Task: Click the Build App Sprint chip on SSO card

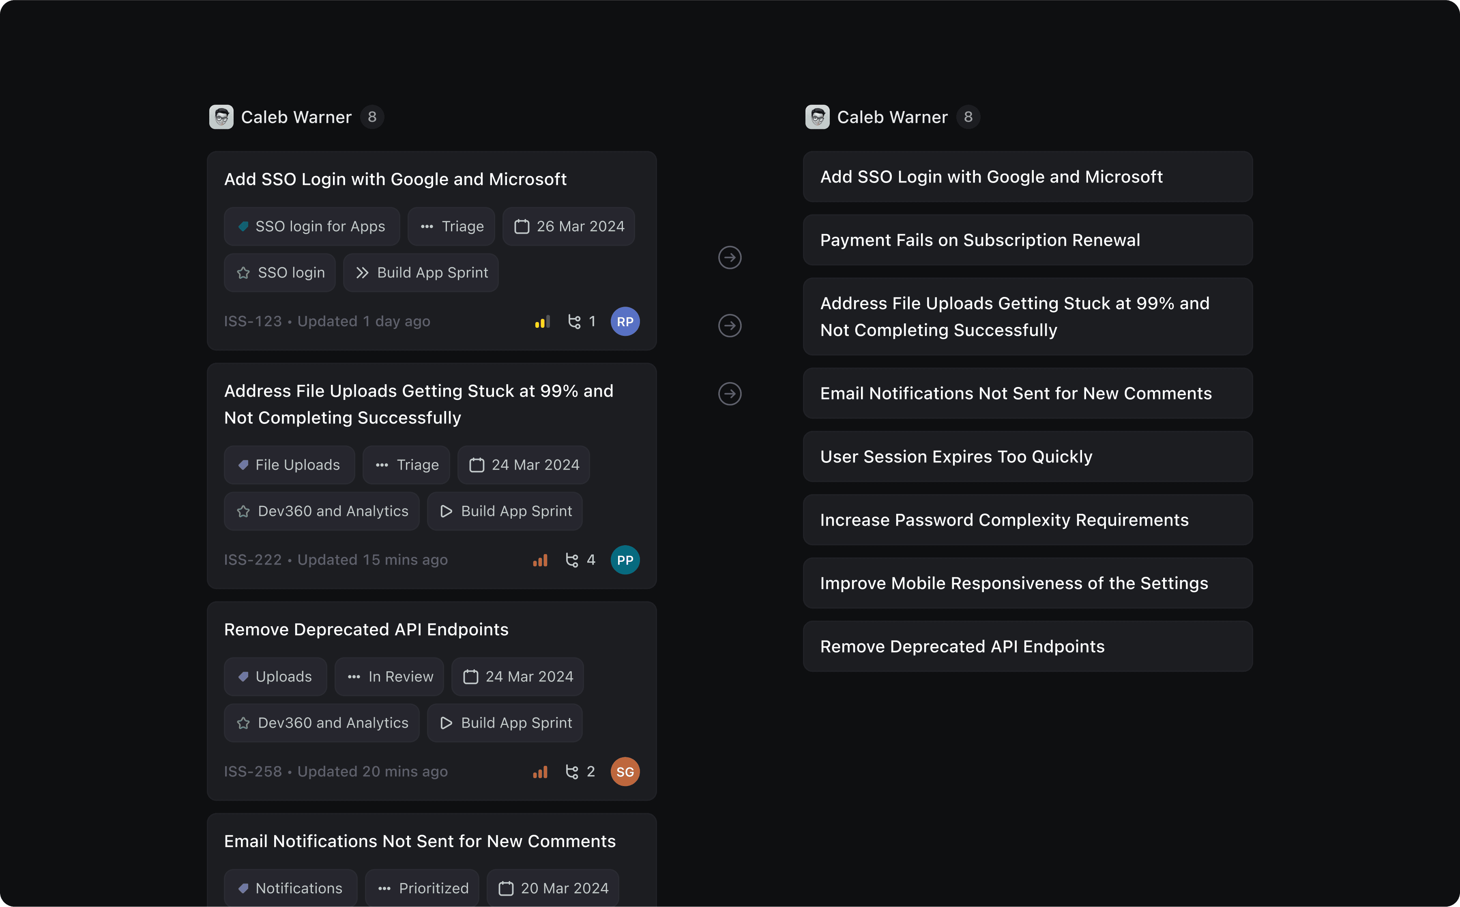Action: (x=421, y=273)
